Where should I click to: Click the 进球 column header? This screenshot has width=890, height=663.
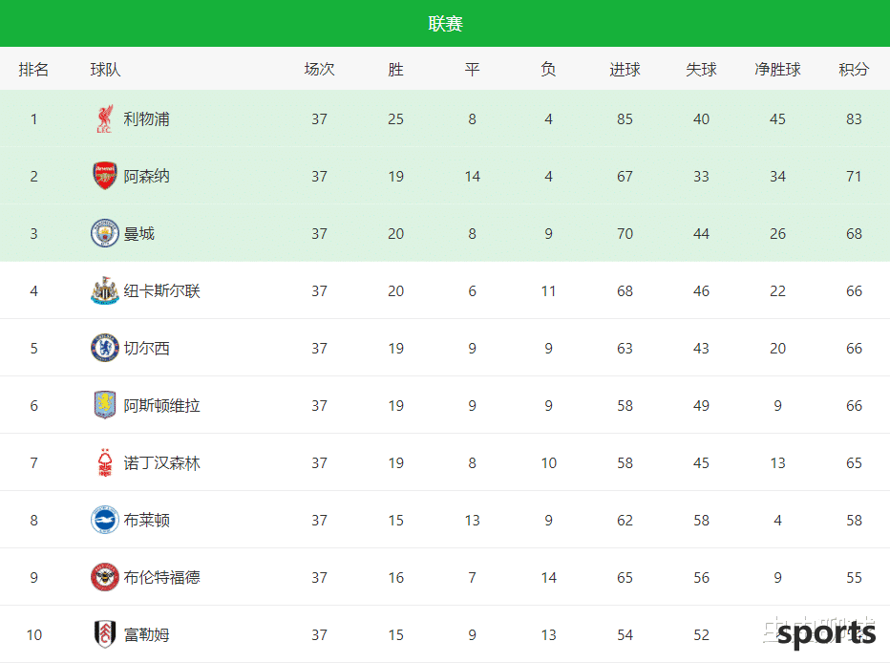(x=625, y=69)
